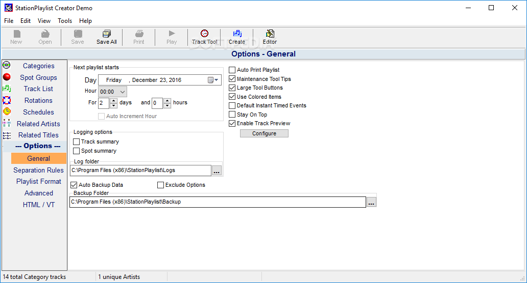Decrease the hours value
This screenshot has width=527, height=283.
pos(167,105)
